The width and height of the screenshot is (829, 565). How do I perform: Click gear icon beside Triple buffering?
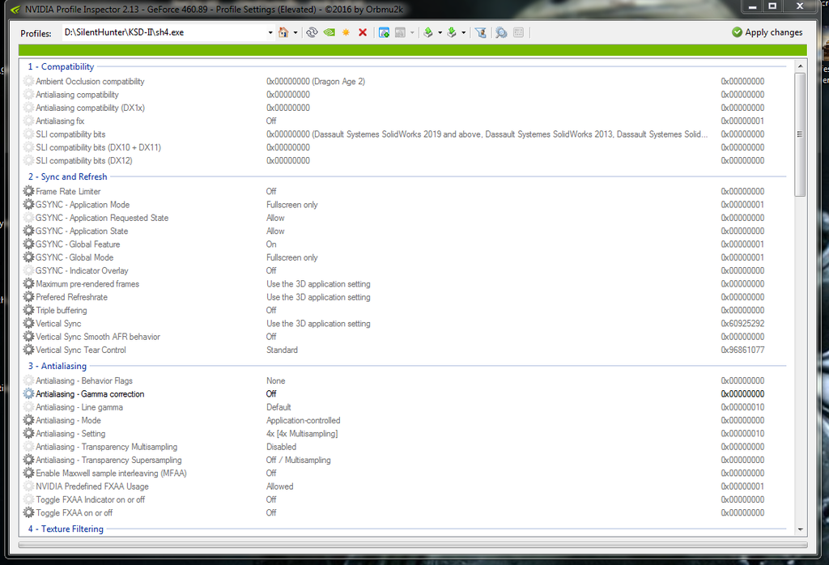click(x=28, y=310)
